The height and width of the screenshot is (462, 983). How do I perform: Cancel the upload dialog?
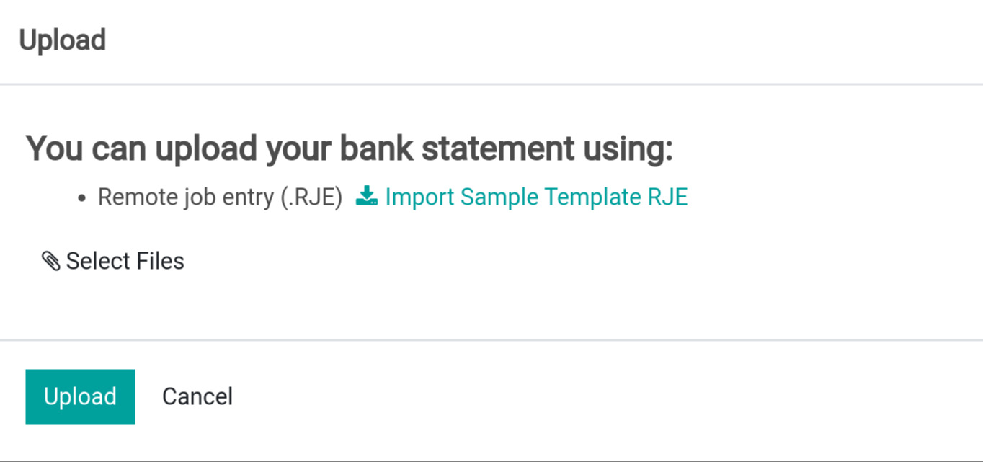(x=197, y=396)
